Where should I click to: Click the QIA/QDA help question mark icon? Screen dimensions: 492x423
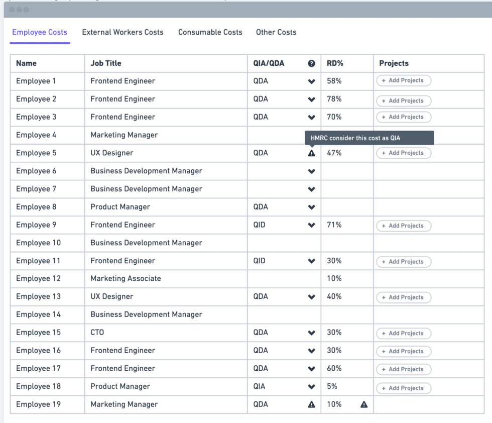tap(311, 63)
